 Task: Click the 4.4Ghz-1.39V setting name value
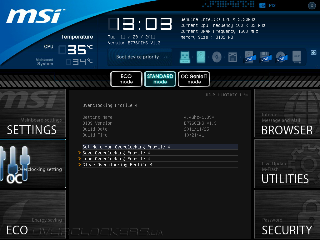click(x=199, y=117)
